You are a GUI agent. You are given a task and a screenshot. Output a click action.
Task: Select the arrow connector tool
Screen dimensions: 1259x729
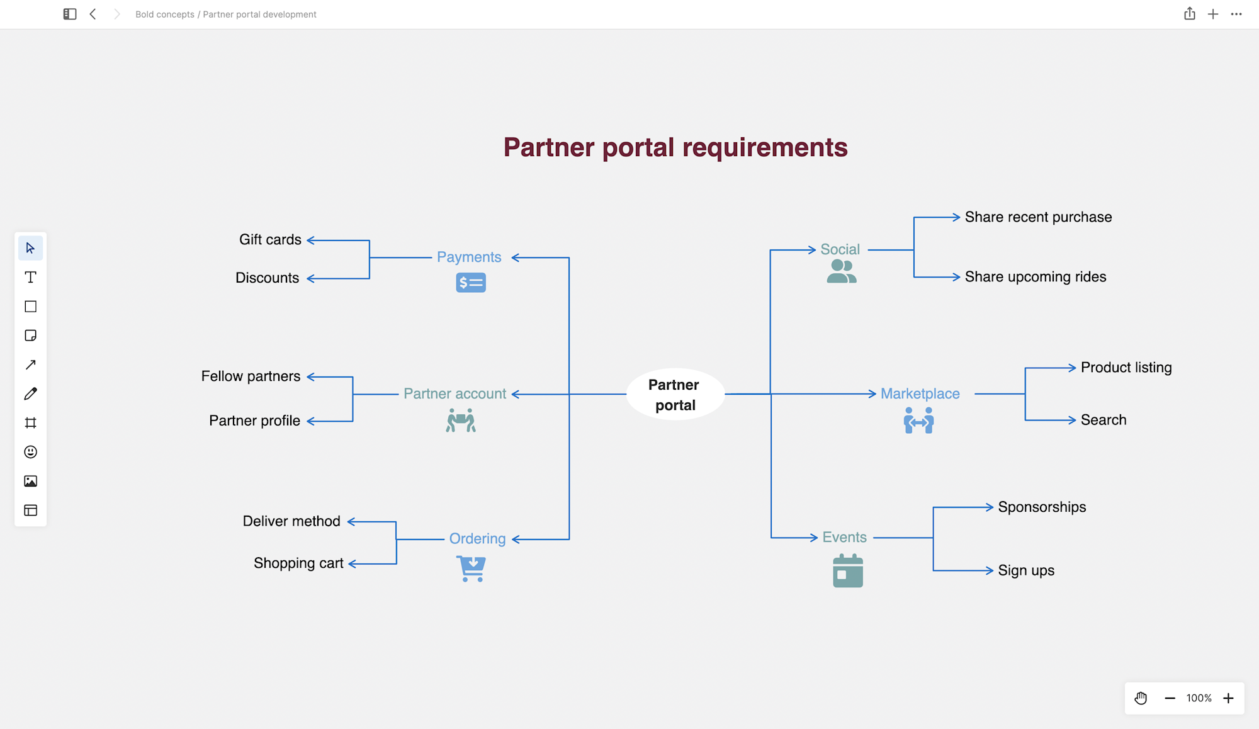(30, 364)
